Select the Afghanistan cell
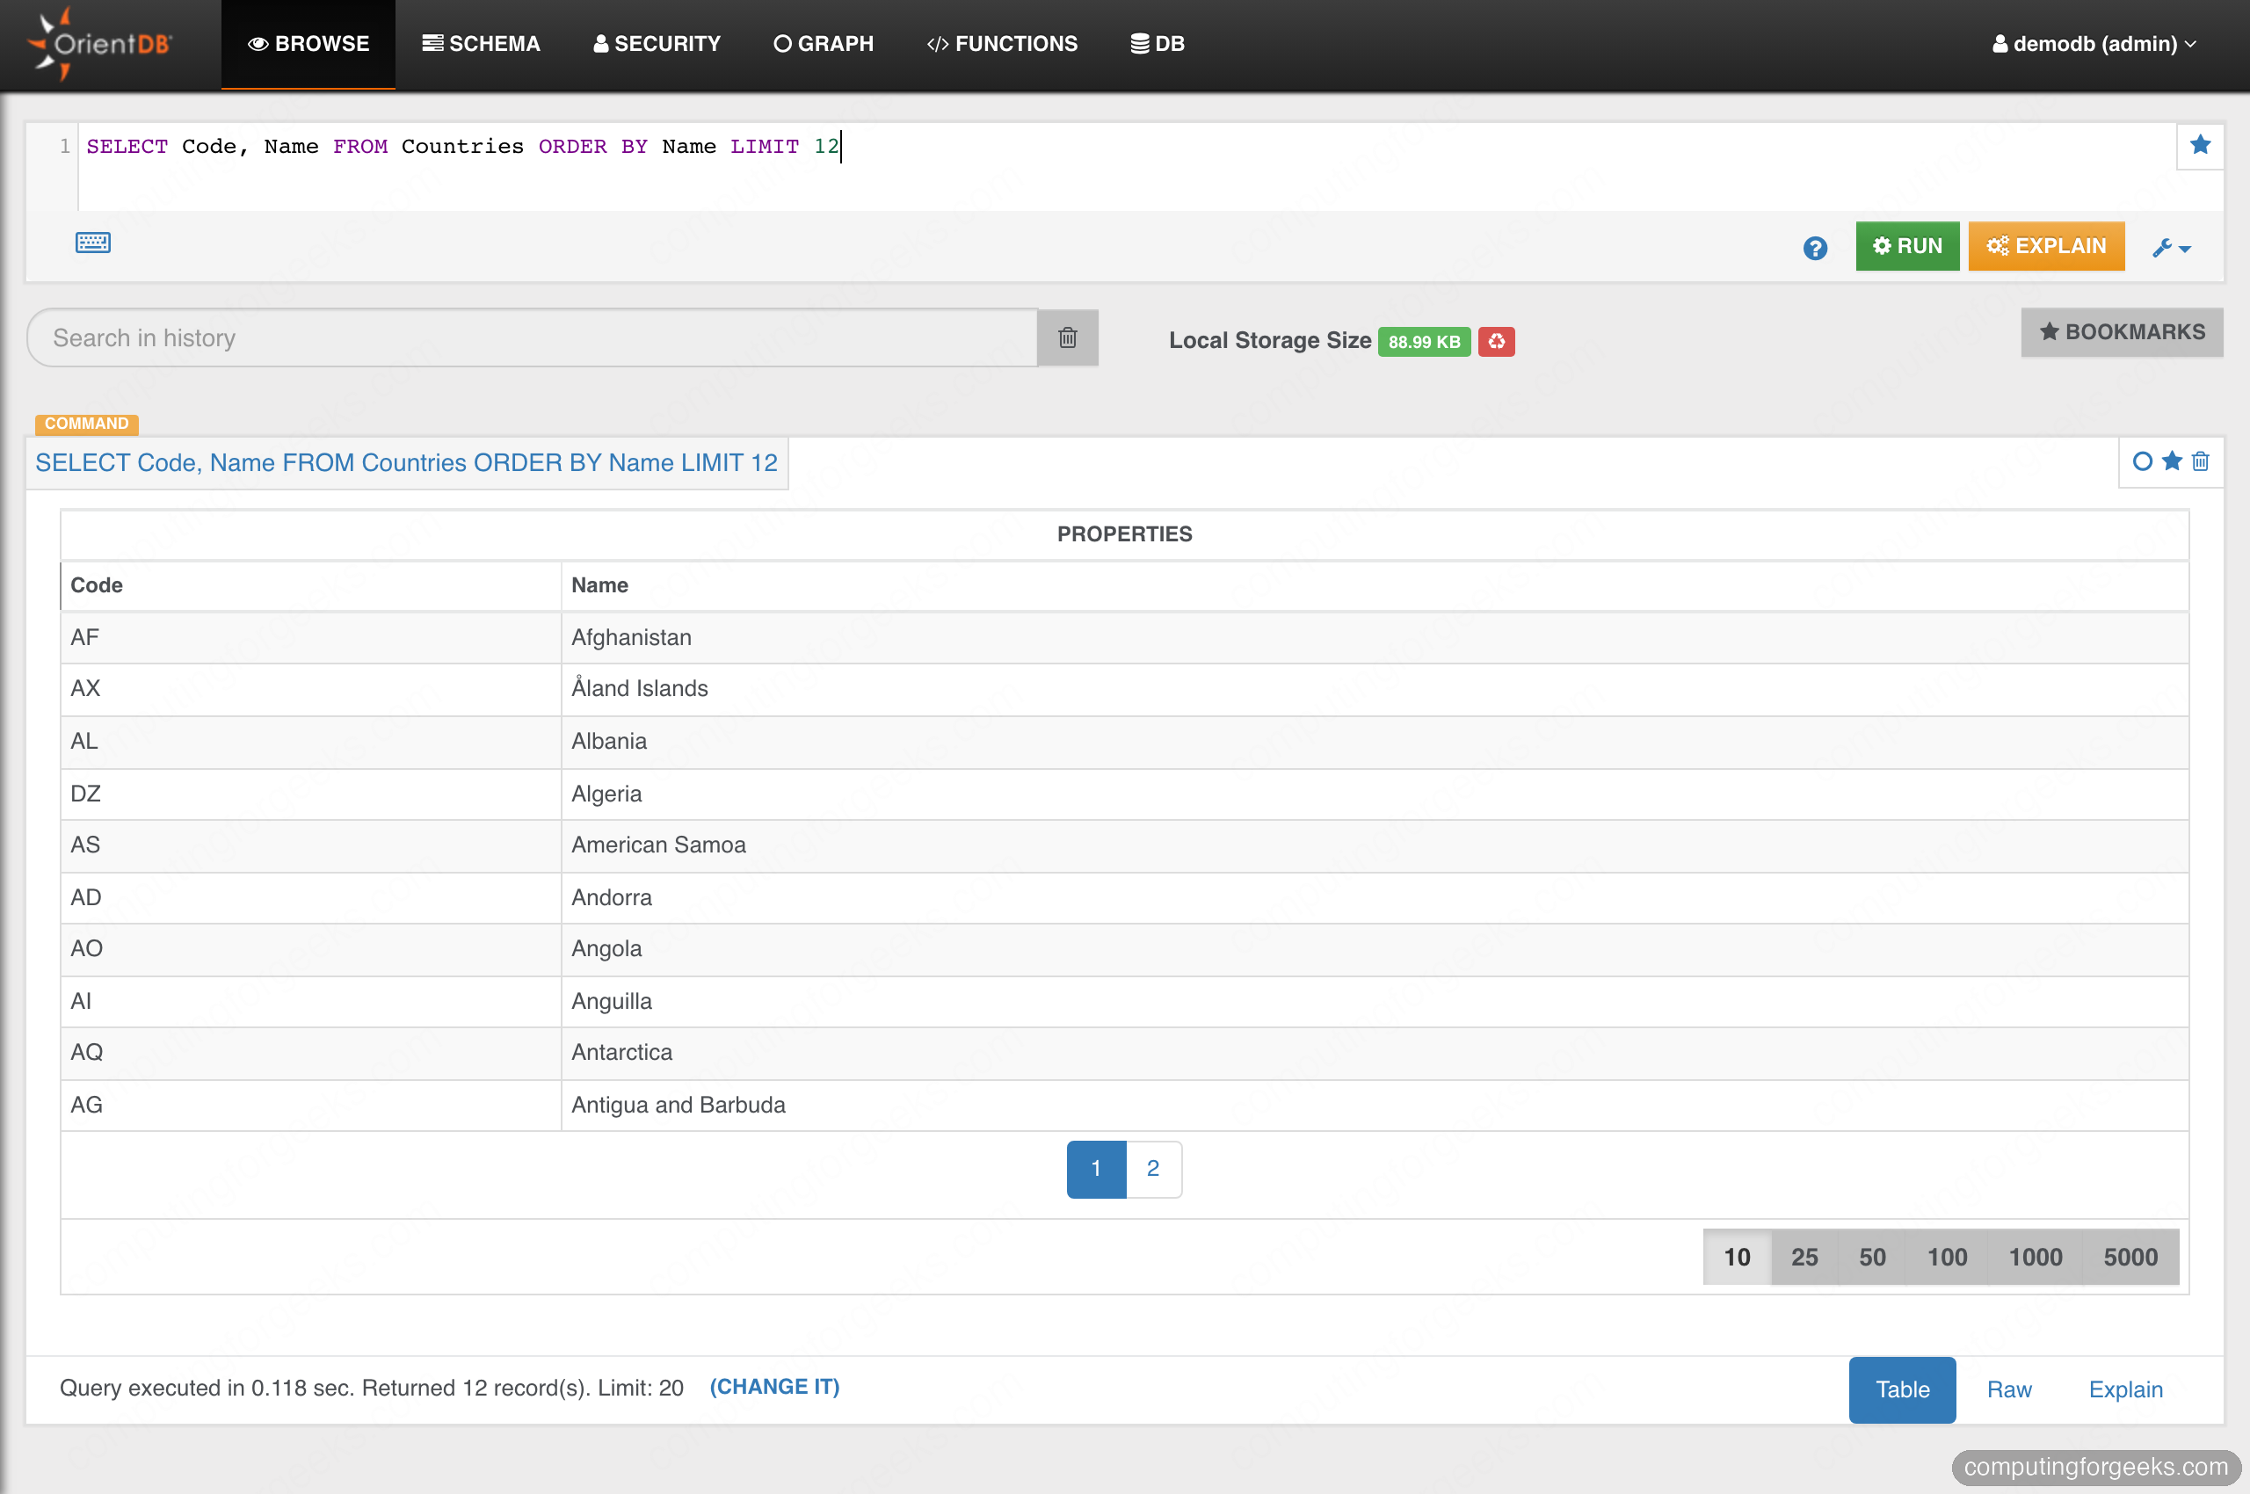 coord(1375,637)
